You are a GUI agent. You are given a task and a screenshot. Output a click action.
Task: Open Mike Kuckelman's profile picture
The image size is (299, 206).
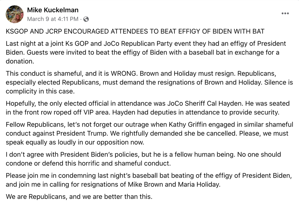tap(15, 14)
